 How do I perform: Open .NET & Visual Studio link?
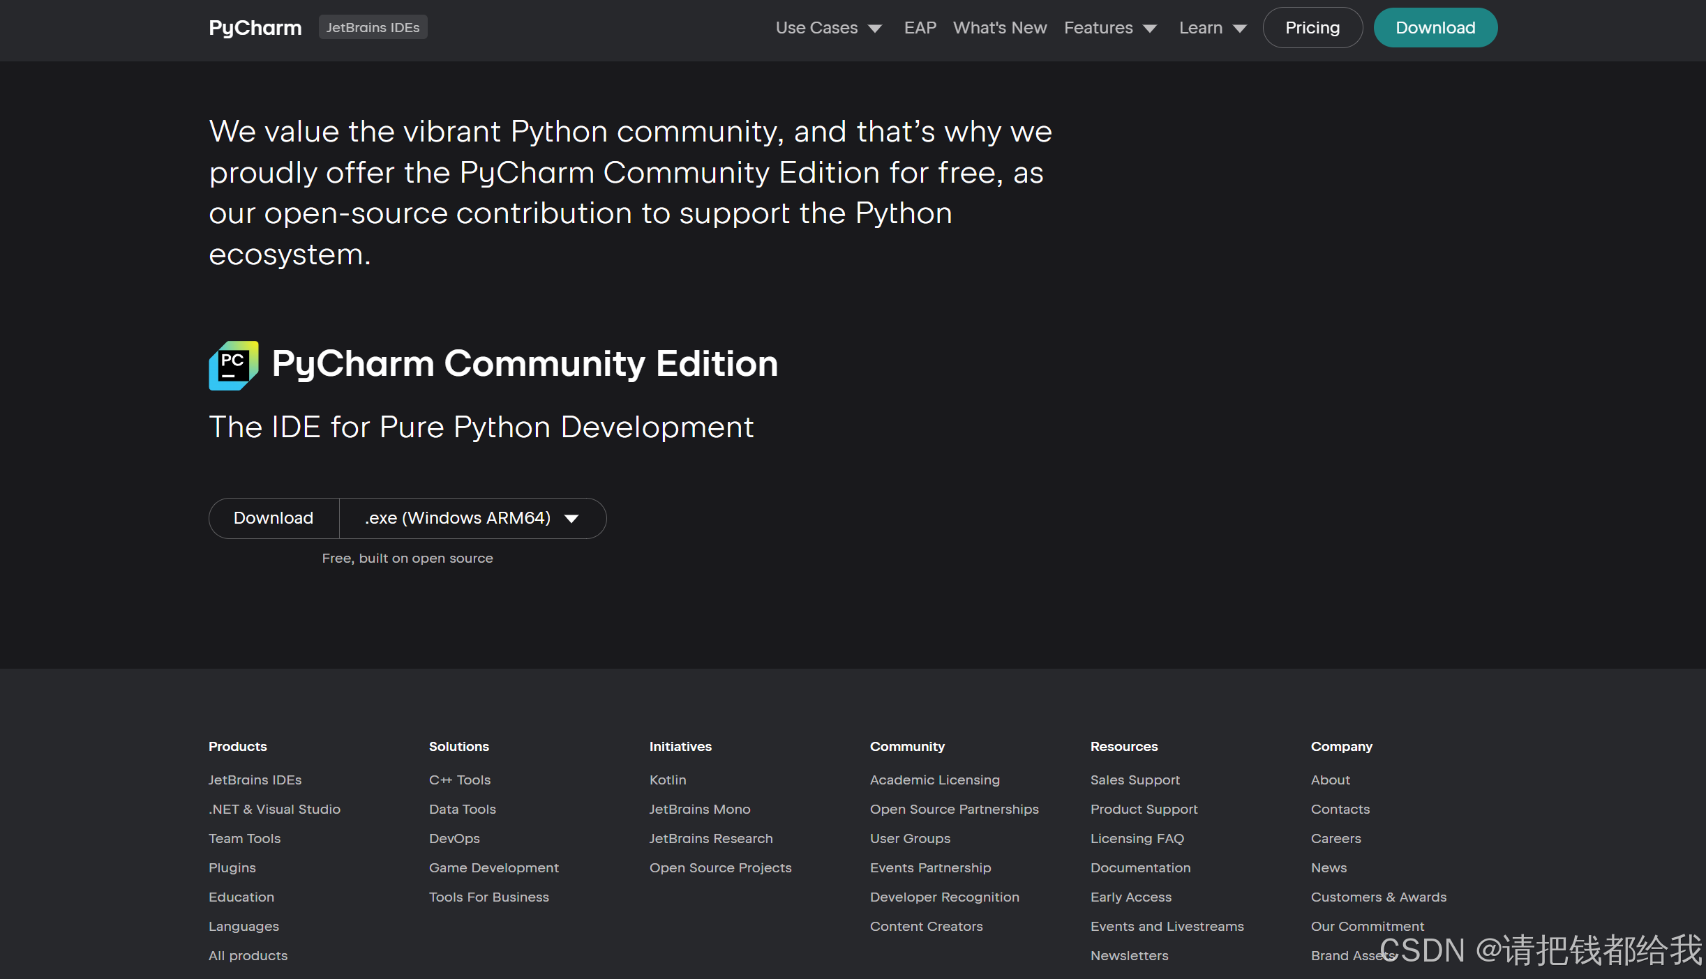point(274,809)
